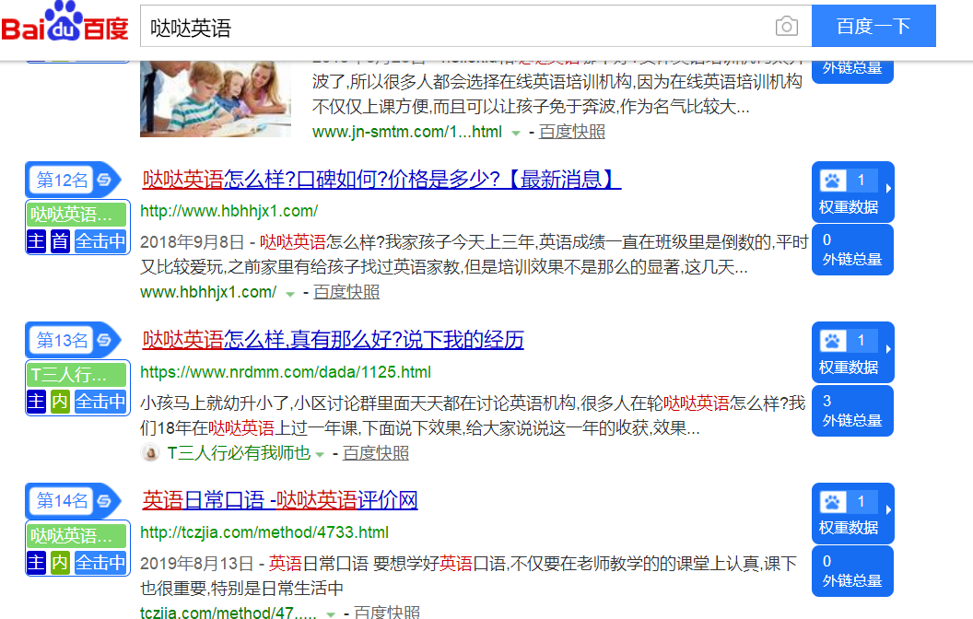Click green T三人行... tag under 第13名
Image resolution: width=973 pixels, height=619 pixels.
(77, 375)
